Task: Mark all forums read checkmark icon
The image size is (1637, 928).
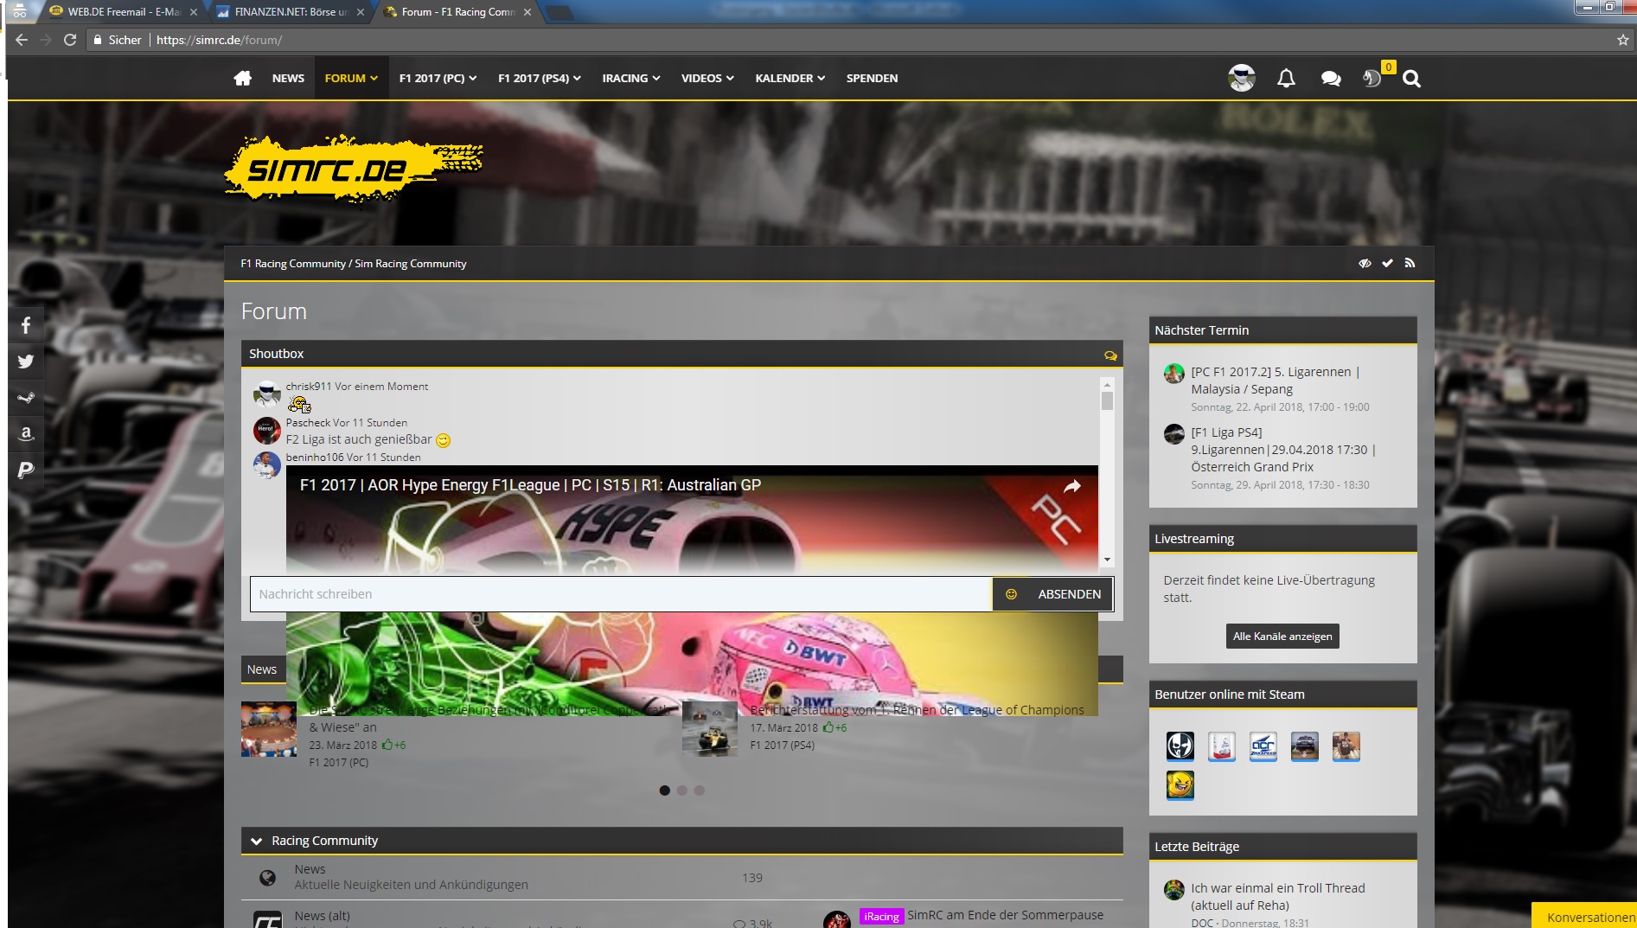Action: 1387,263
